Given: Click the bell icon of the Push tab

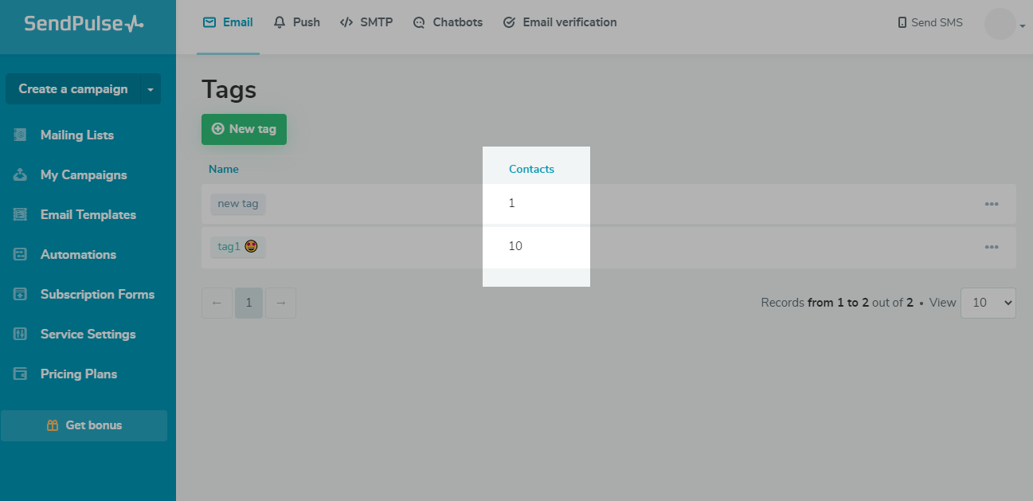Looking at the screenshot, I should 280,22.
